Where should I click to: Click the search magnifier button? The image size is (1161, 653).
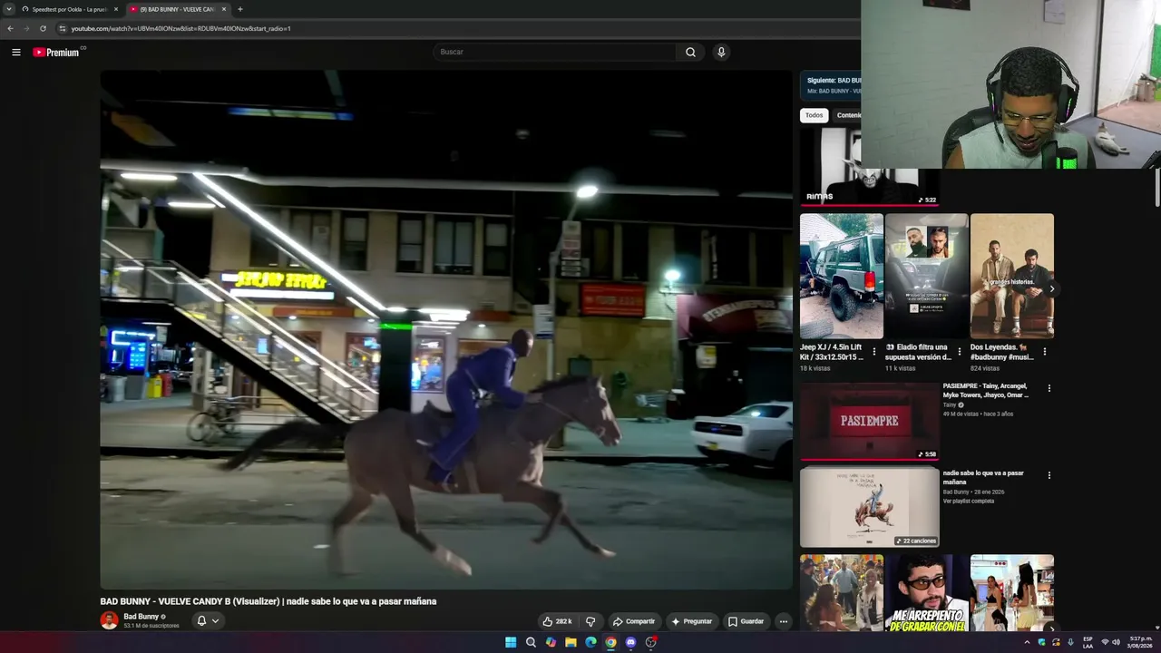(690, 53)
